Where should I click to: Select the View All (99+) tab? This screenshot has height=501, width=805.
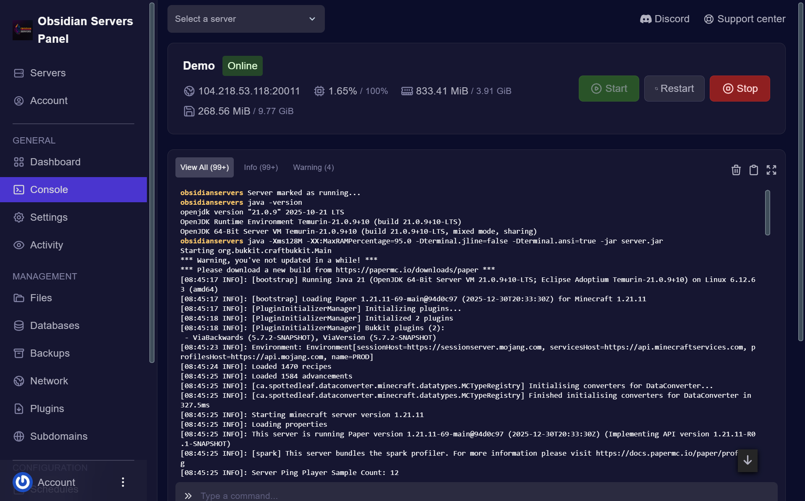pos(204,167)
